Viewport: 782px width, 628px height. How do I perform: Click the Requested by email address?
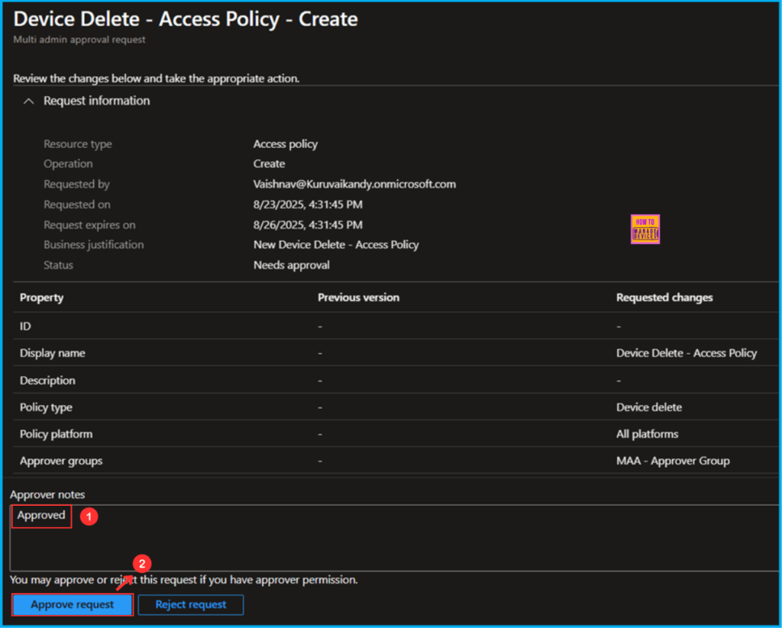(x=354, y=184)
